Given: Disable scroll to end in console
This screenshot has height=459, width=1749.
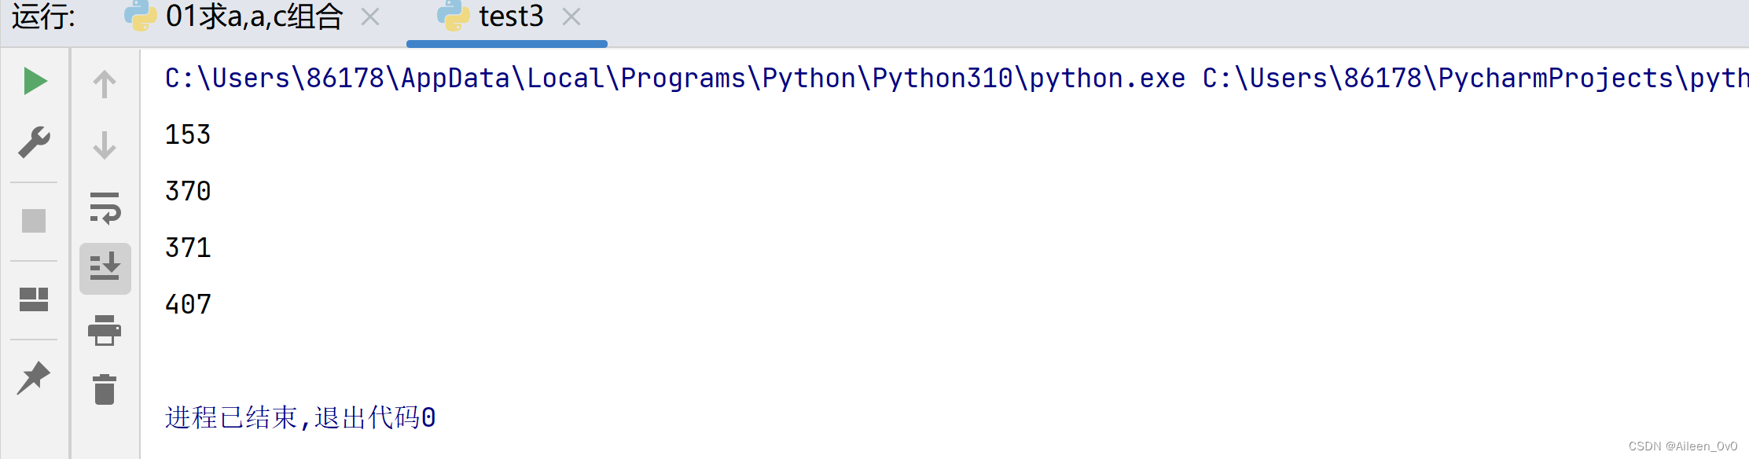Looking at the screenshot, I should (105, 268).
